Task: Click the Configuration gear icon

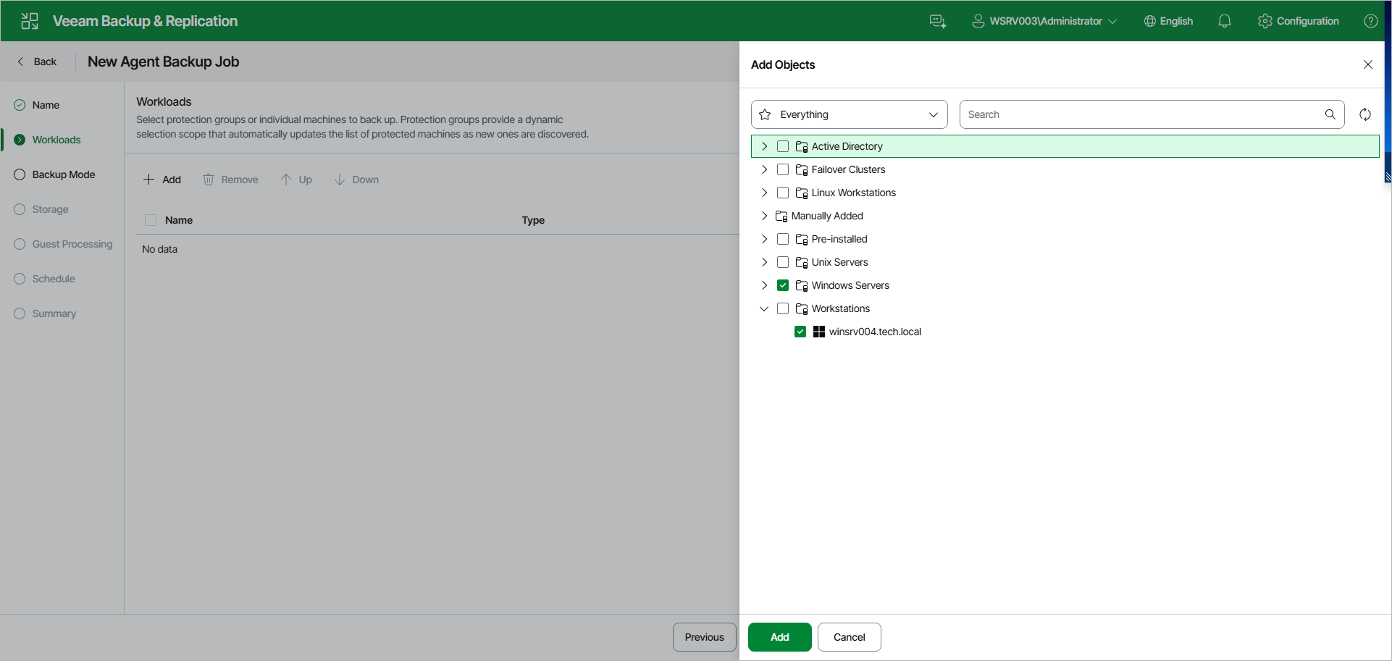Action: coord(1265,21)
